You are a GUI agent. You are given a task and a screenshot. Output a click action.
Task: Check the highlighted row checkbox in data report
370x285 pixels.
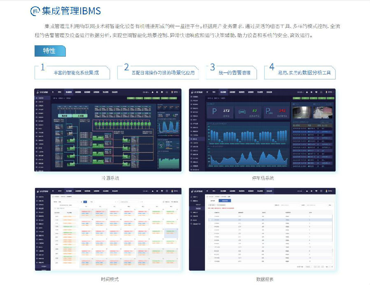point(210,220)
